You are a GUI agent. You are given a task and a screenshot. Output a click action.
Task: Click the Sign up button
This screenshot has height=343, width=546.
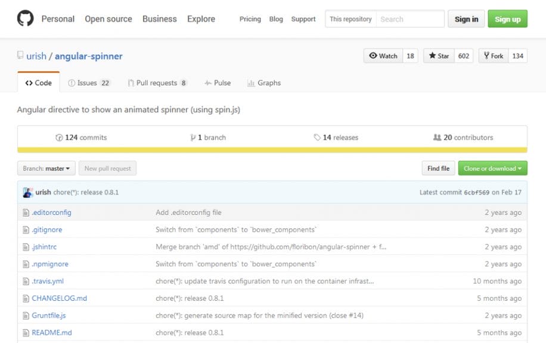(x=507, y=18)
